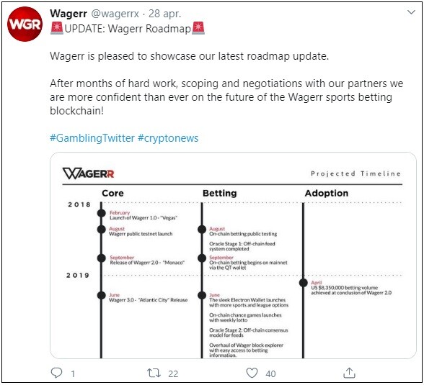Open the @wagerrx handle link

(x=115, y=14)
